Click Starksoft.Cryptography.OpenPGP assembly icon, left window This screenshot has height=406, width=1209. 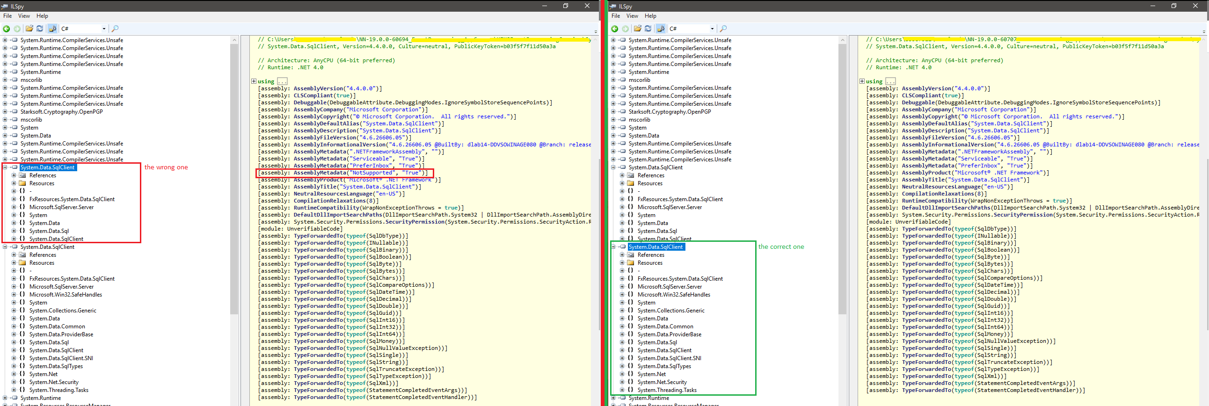[x=14, y=112]
